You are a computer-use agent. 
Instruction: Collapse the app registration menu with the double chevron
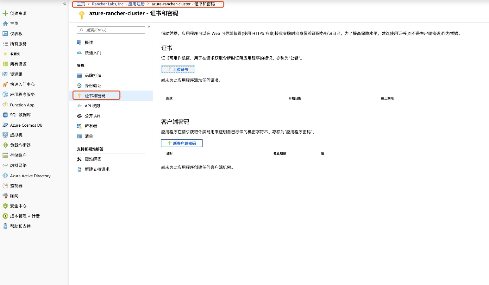[149, 27]
